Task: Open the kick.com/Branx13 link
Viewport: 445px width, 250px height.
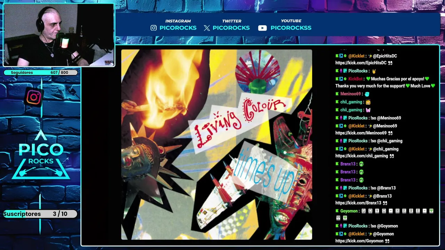Action: coord(358,203)
